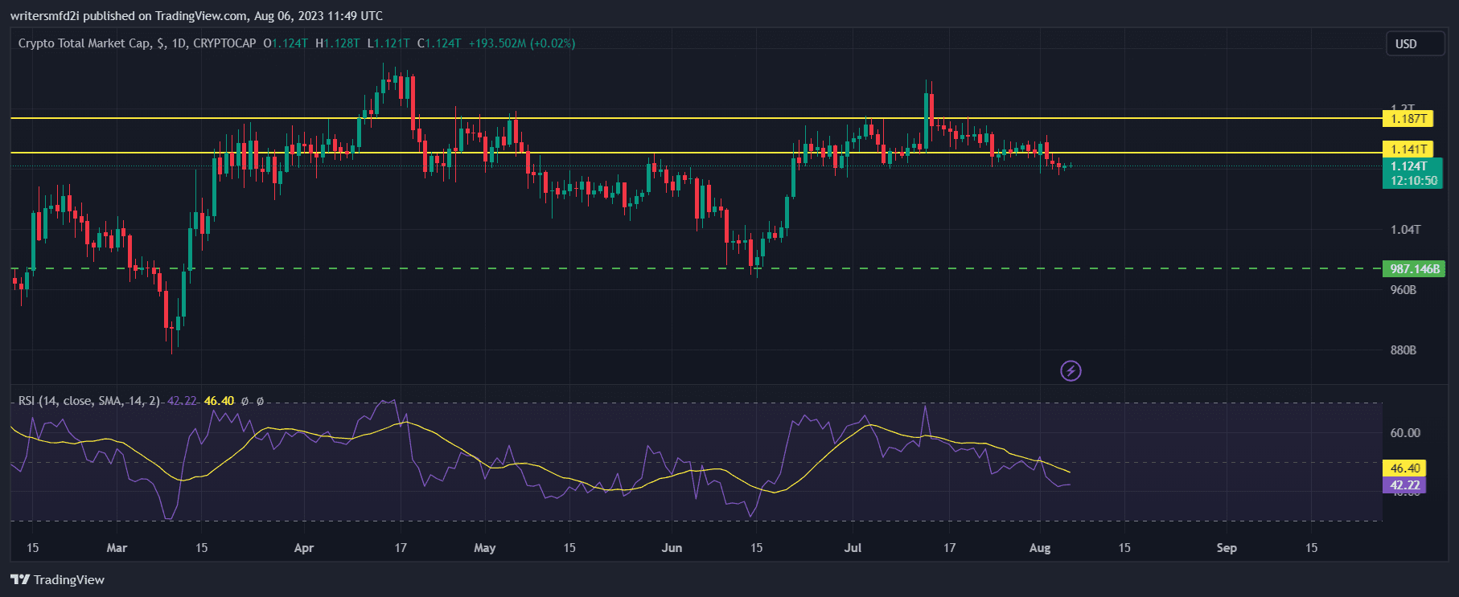
Task: Click the 880B price scale label
Action: click(1404, 350)
